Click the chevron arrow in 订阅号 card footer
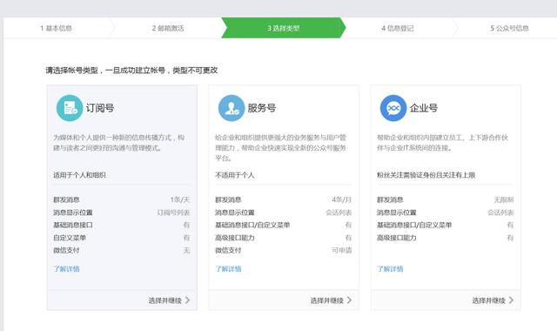557x331 pixels. [188, 300]
